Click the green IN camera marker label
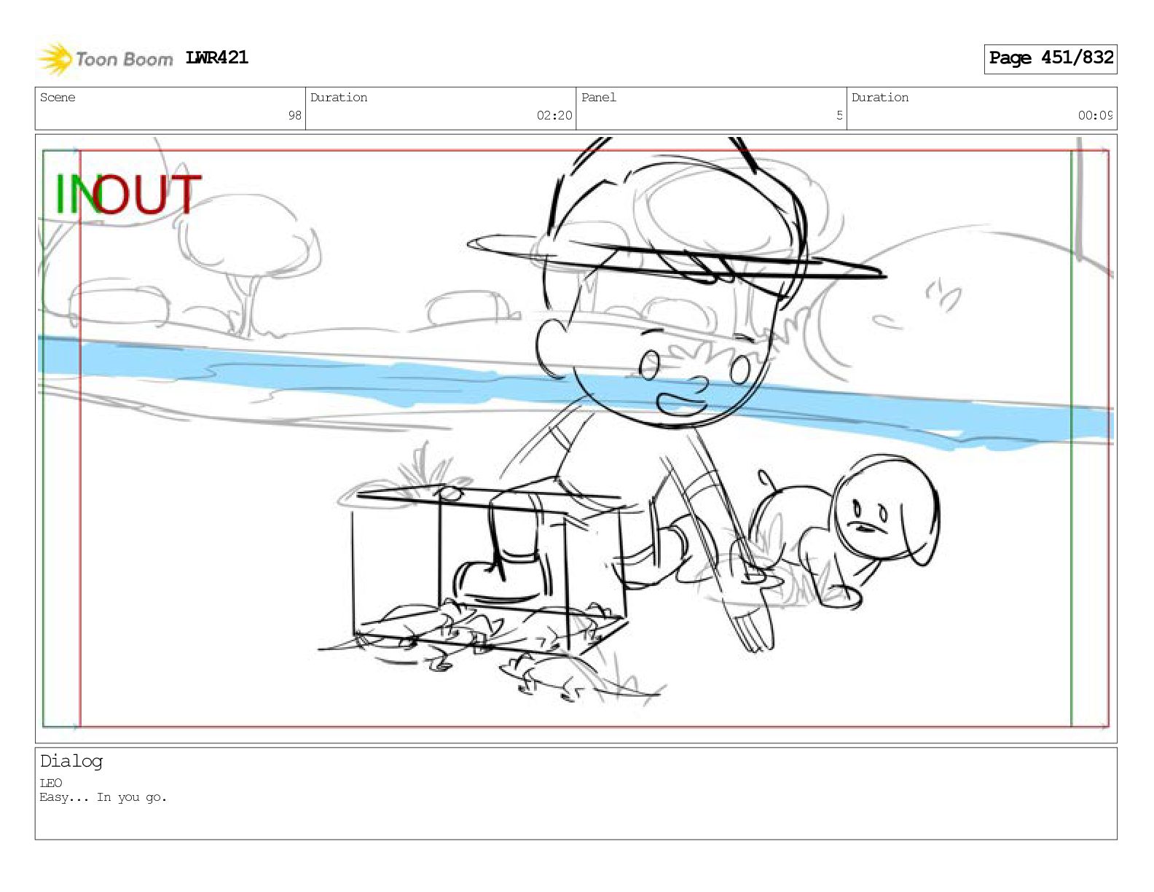Image resolution: width=1154 pixels, height=892 pixels. 74,194
